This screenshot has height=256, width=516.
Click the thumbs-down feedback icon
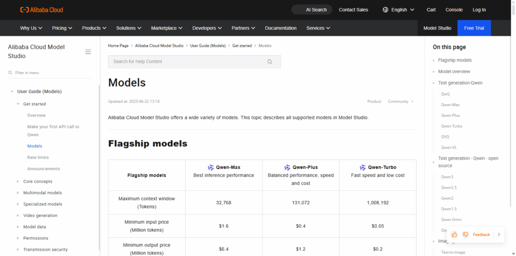tap(465, 235)
